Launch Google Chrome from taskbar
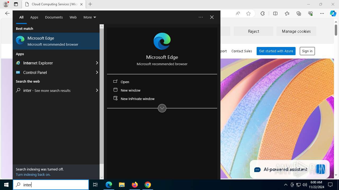Viewport: 339px width, 190px height. coord(148,185)
